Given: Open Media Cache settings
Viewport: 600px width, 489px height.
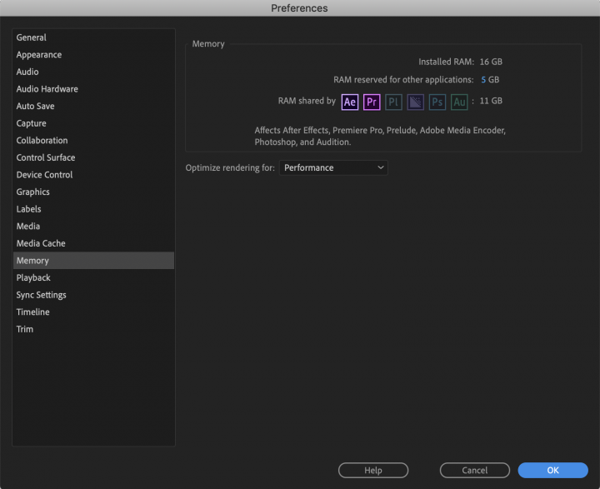Looking at the screenshot, I should 93,243.
